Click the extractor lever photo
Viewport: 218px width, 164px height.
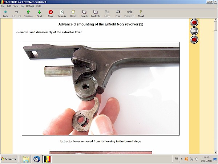click(x=101, y=89)
